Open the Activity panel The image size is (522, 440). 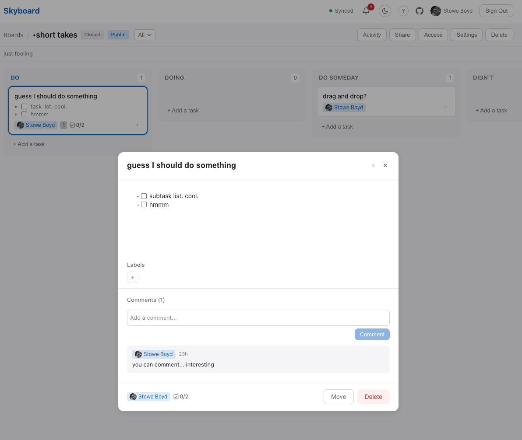pyautogui.click(x=372, y=35)
